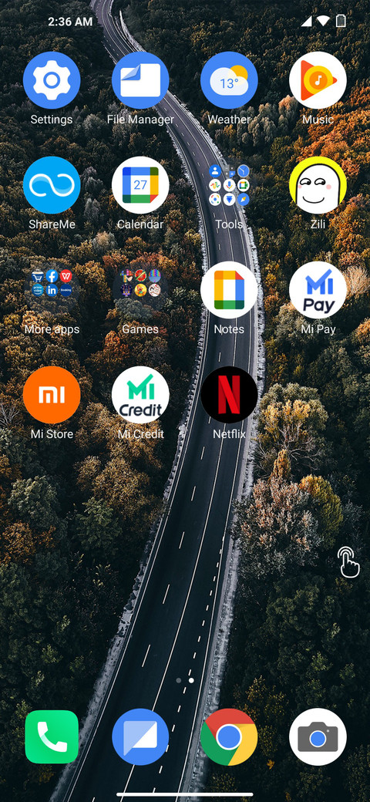The height and width of the screenshot is (802, 370).
Task: Tap the 2:36 AM clock
Action: (70, 22)
